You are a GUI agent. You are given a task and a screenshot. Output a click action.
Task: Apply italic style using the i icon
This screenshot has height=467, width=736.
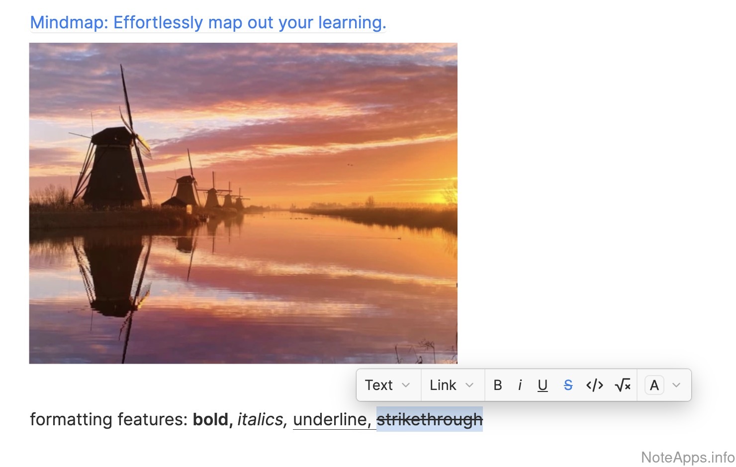coord(520,385)
